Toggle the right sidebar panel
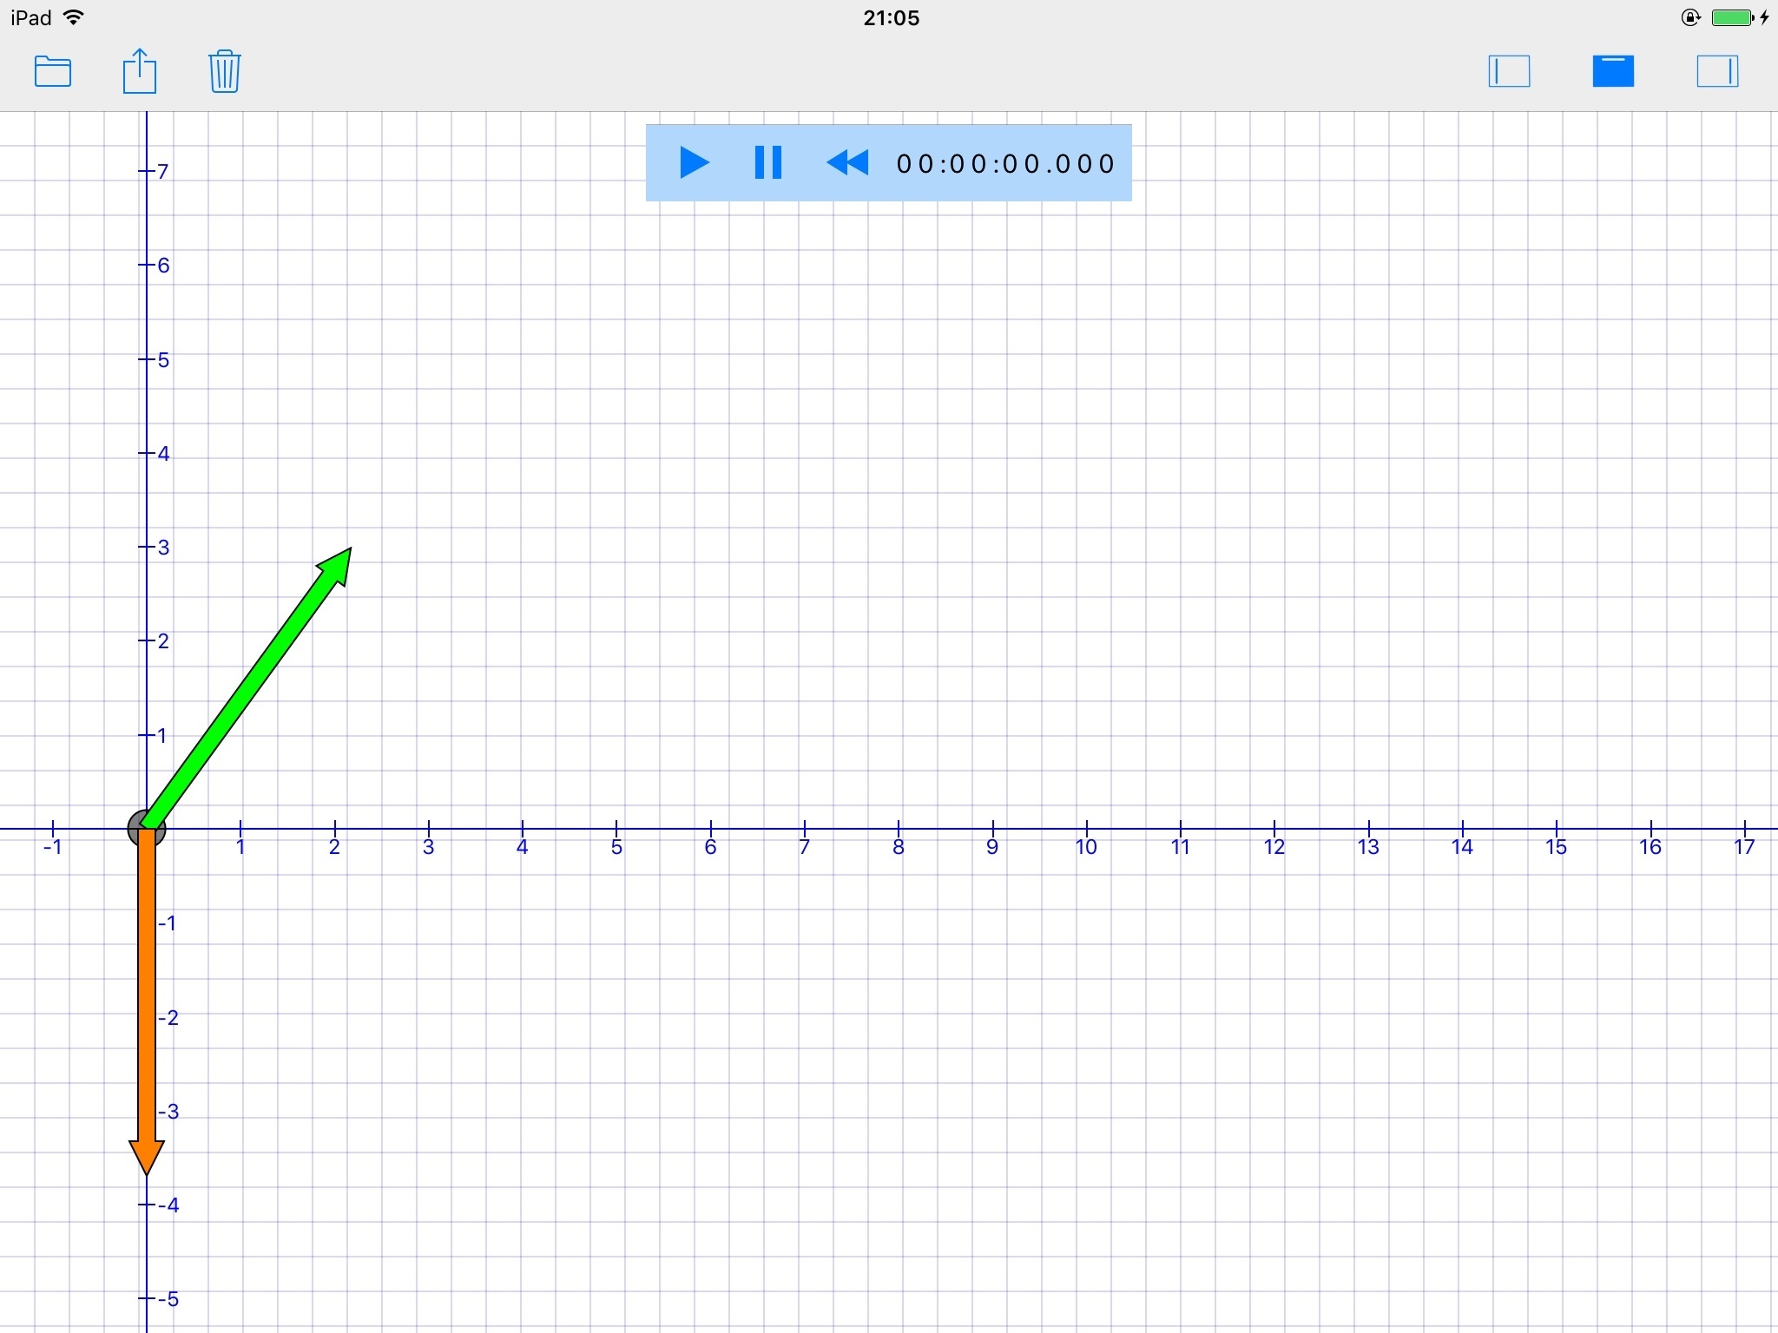The height and width of the screenshot is (1333, 1778). pyautogui.click(x=1717, y=71)
